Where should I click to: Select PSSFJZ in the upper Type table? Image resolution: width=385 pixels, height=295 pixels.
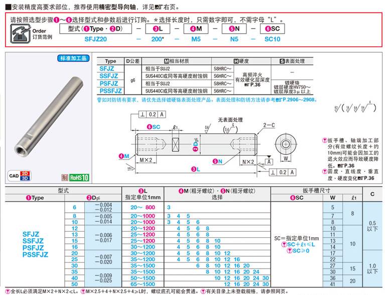[110, 91]
